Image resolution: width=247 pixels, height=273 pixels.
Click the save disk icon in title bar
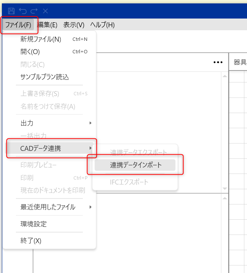pyautogui.click(x=11, y=11)
